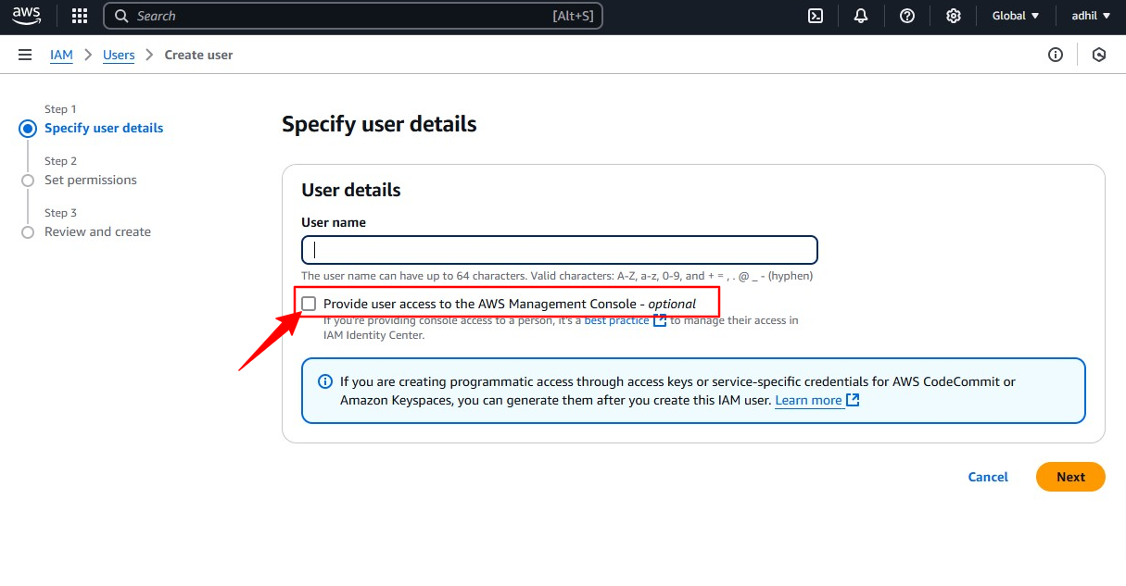Cancel user creation
Viewport: 1126px width, 586px height.
coord(988,477)
